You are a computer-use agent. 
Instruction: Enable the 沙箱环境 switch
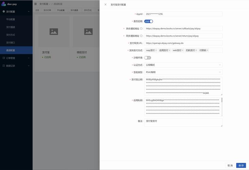tap(147, 58)
